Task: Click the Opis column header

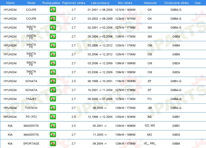Action: click(198, 3)
